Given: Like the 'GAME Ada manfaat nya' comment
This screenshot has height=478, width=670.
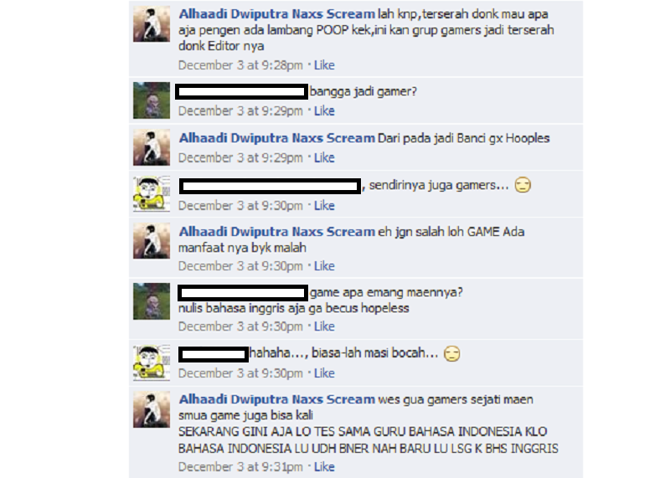Looking at the screenshot, I should point(324,266).
